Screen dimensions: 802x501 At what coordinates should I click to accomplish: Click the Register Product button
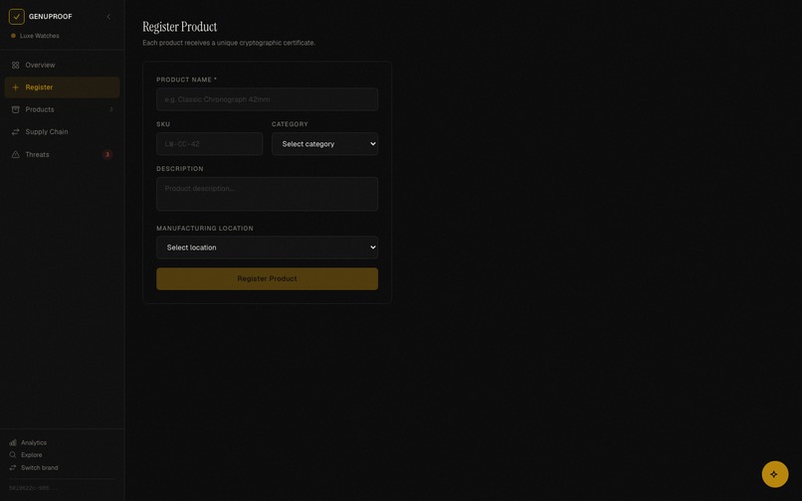[x=267, y=279]
